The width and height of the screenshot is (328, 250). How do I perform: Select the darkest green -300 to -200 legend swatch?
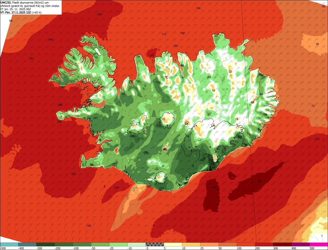[x=46, y=244]
